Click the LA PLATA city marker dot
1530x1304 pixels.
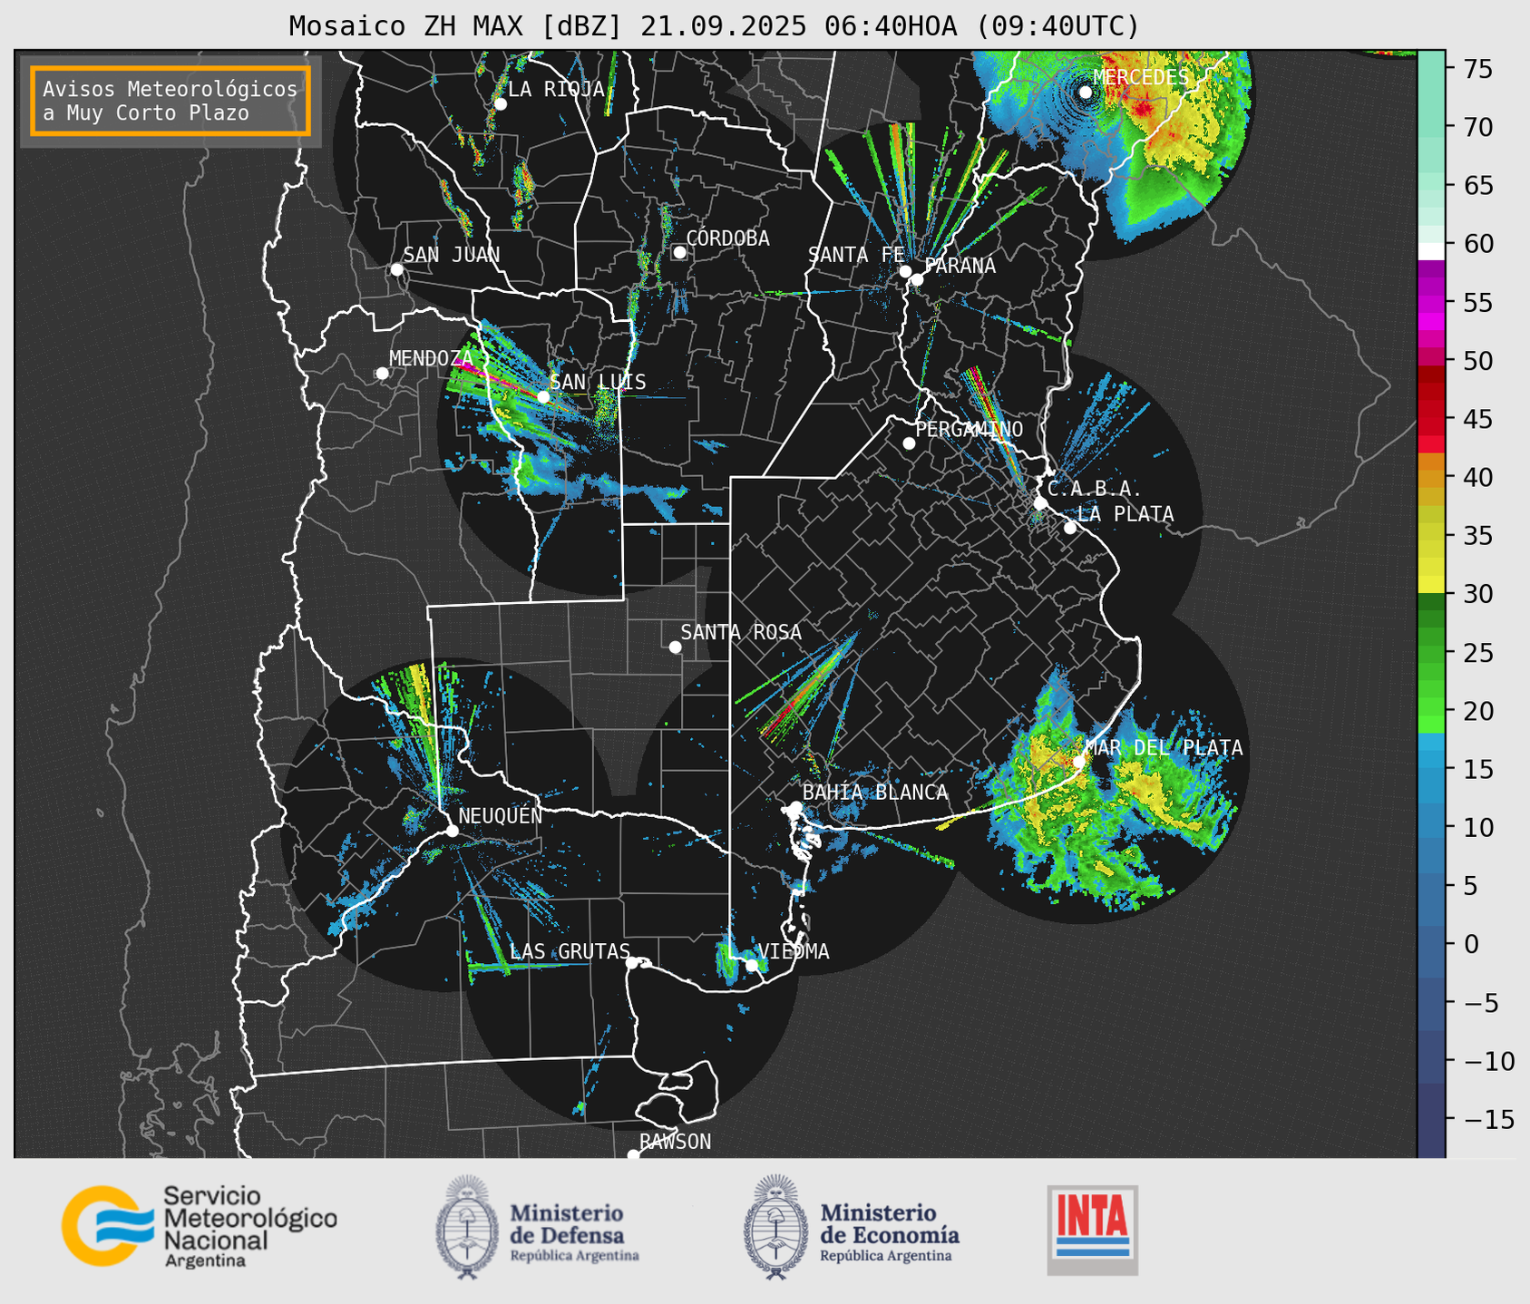point(1070,528)
